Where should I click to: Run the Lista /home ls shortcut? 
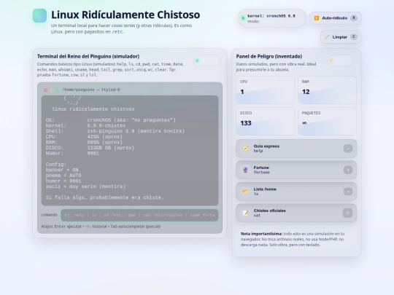coord(296,192)
